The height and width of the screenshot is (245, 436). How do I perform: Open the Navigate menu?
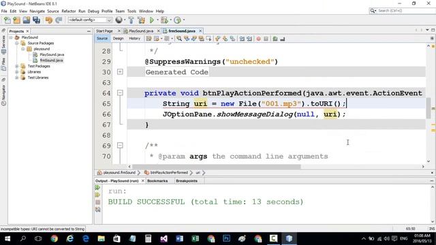coord(37,11)
